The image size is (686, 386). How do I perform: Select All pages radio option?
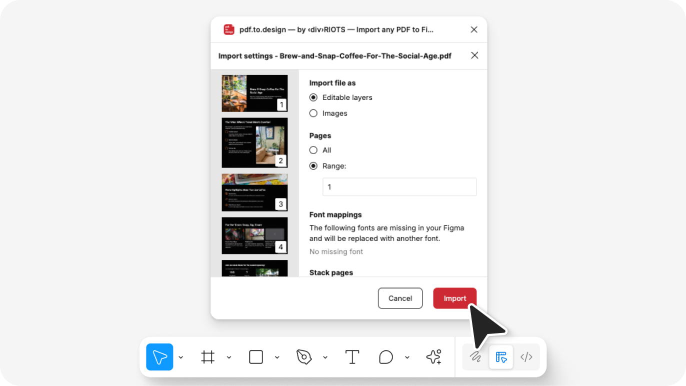313,150
